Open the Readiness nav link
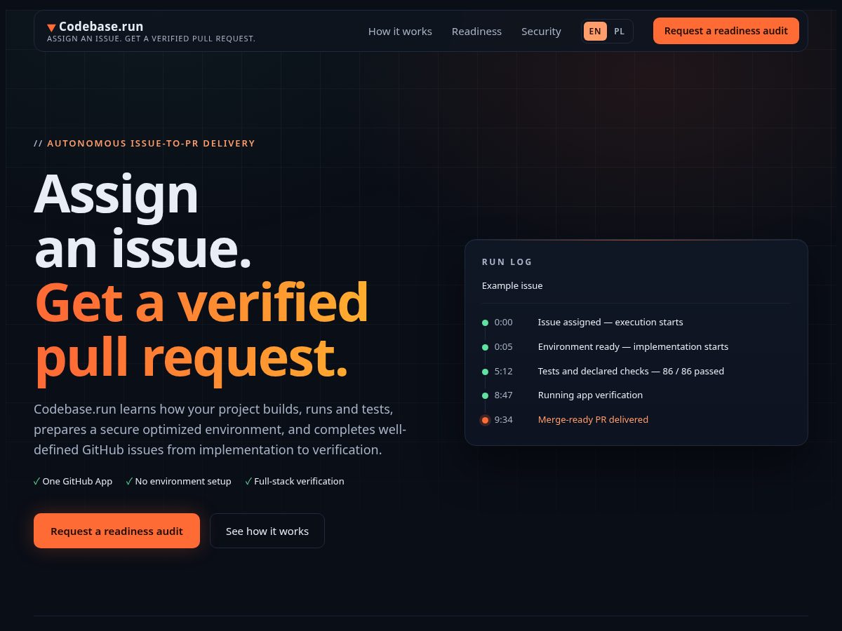The height and width of the screenshot is (631, 842). tap(476, 32)
